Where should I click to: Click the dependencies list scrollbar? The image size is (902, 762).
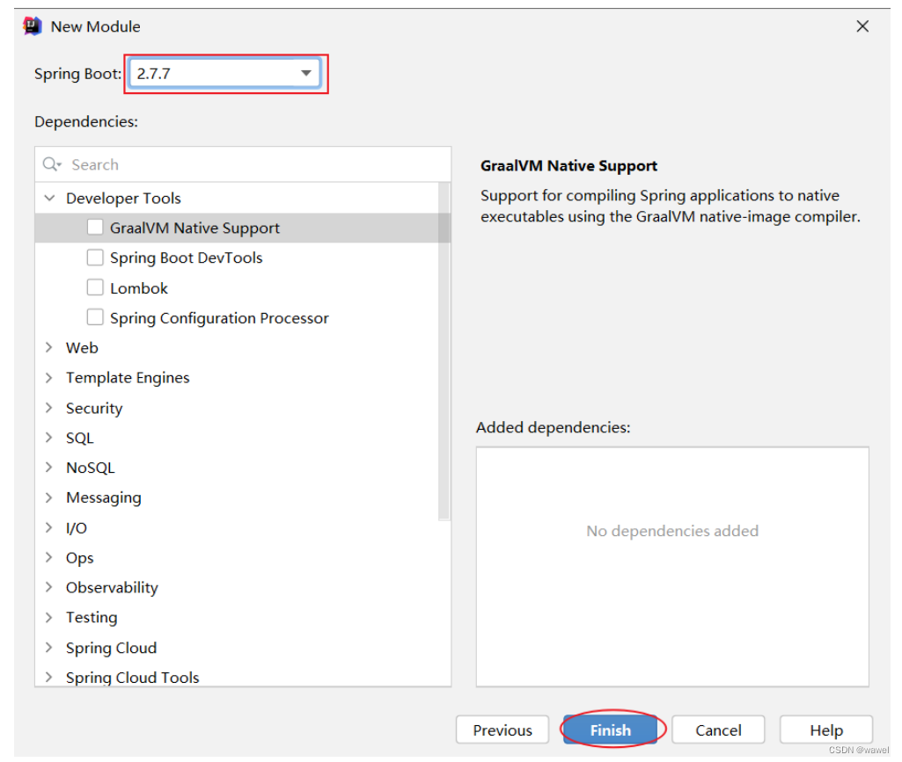pos(444,352)
